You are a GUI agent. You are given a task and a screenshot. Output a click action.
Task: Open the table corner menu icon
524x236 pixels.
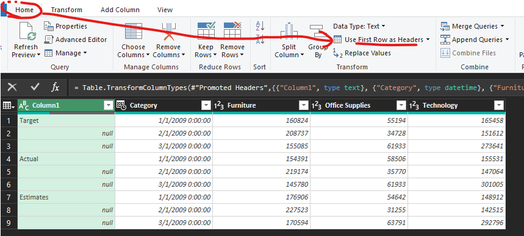tap(9, 106)
